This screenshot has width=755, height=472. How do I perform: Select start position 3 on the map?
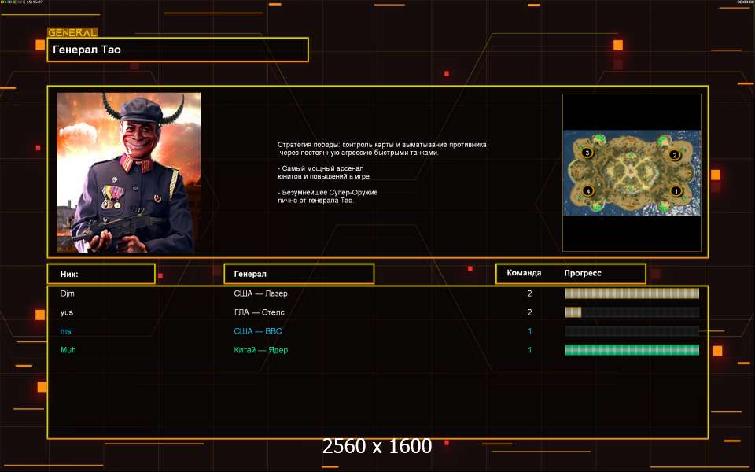point(587,153)
